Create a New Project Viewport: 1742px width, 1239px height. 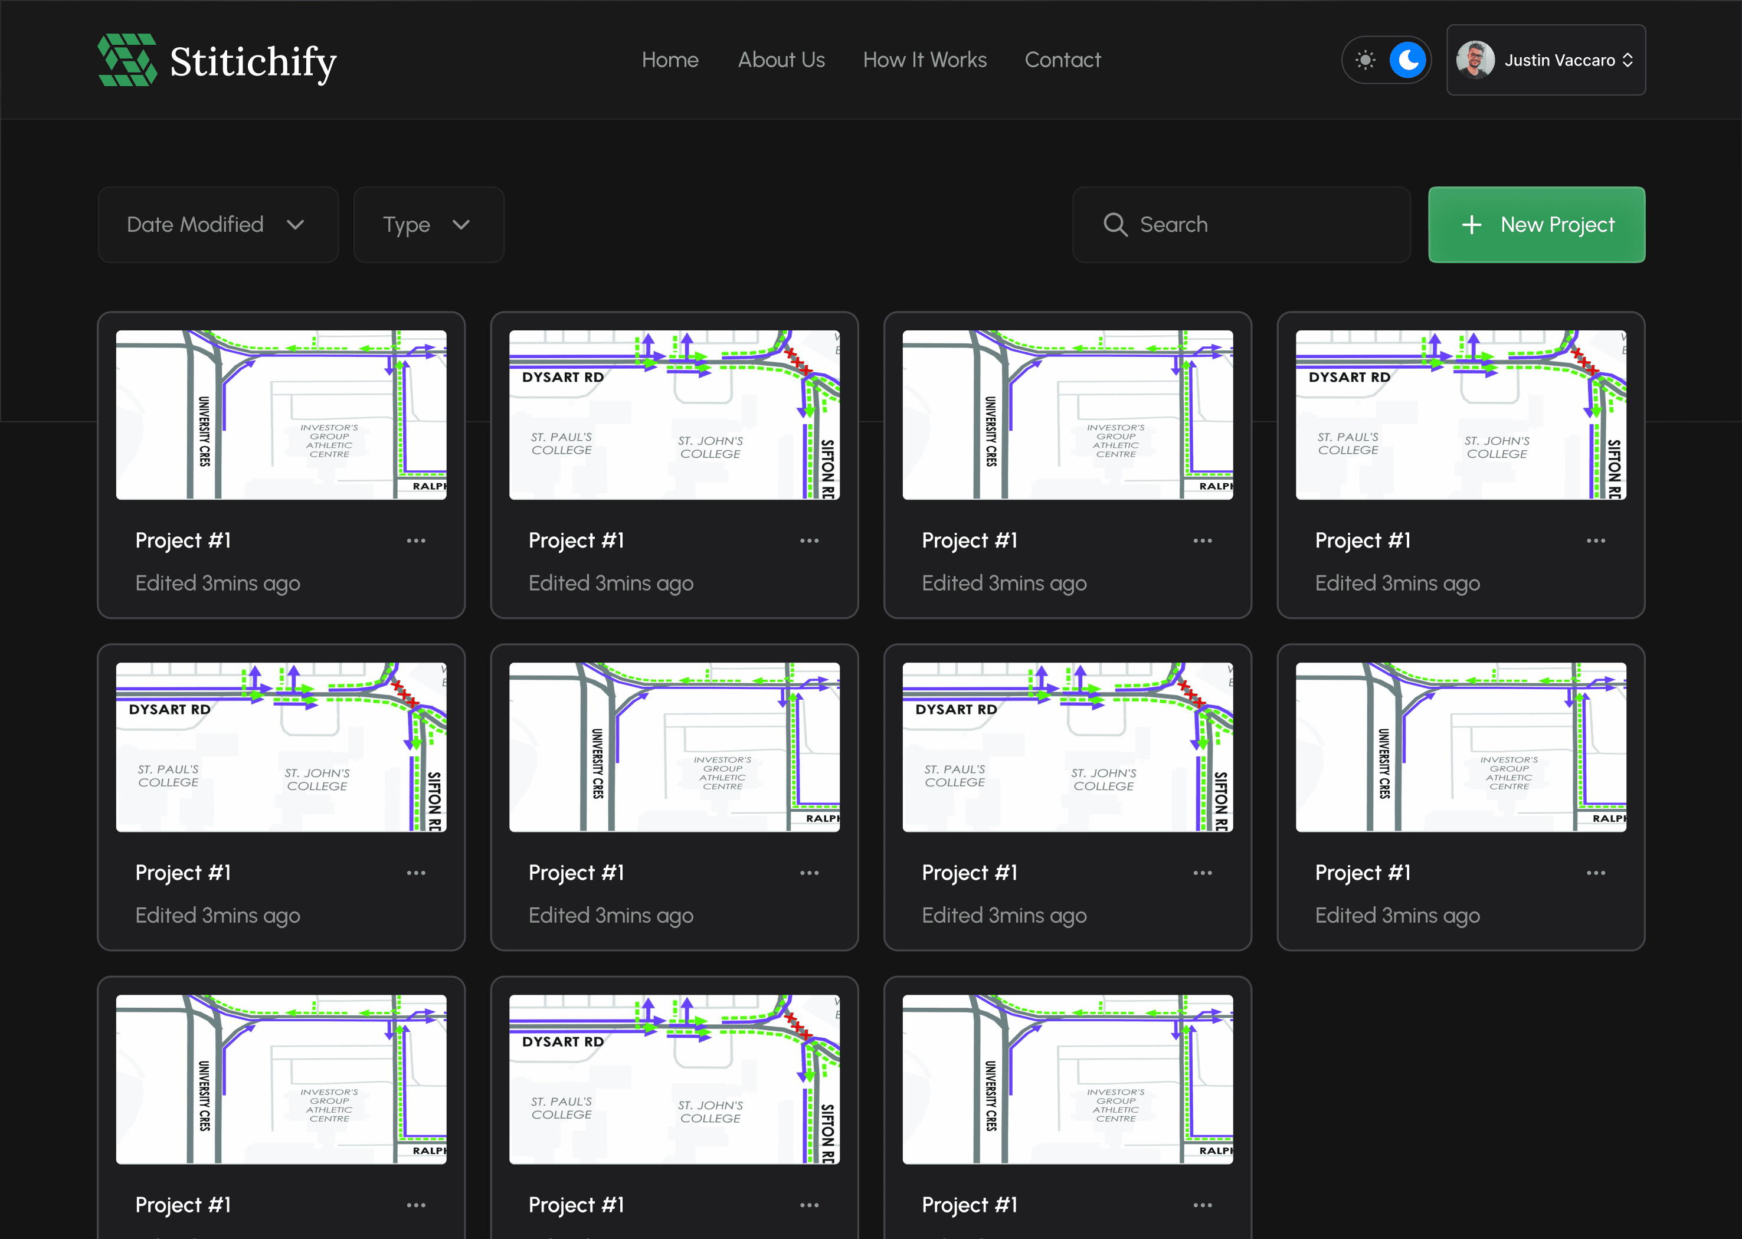(1536, 224)
